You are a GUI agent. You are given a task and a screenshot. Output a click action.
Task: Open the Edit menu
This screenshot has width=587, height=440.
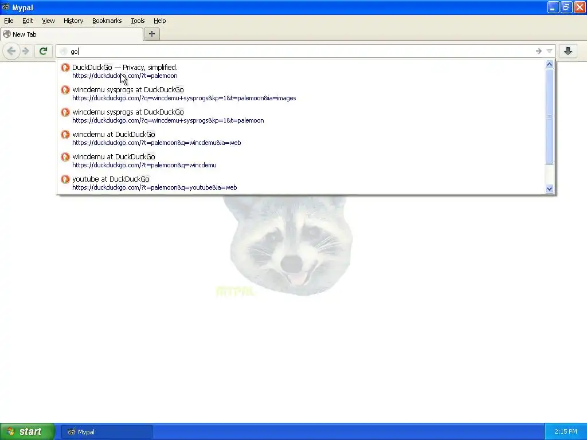click(28, 21)
